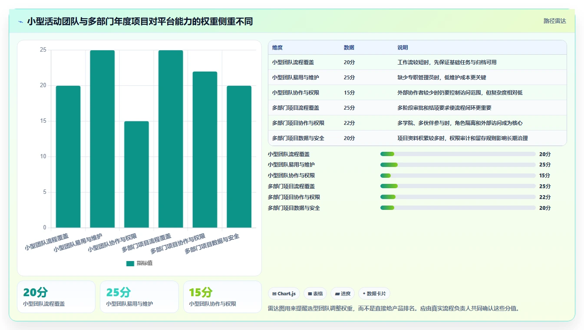Select the shortest bar 小型团队协作与权限

point(136,174)
